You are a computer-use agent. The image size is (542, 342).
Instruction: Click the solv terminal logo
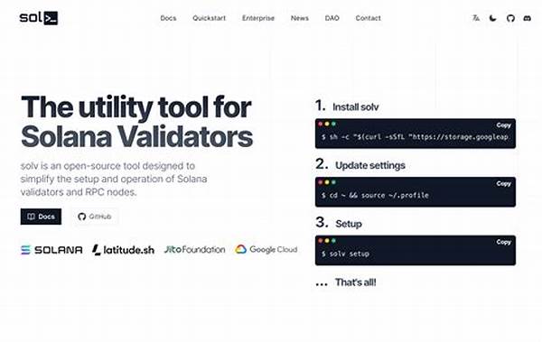pyautogui.click(x=39, y=18)
